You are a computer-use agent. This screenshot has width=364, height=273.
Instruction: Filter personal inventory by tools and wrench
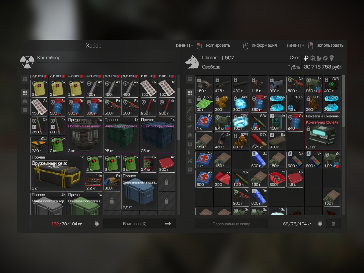coord(190,161)
